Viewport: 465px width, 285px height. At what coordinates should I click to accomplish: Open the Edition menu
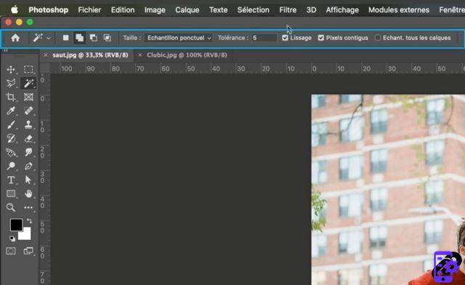click(123, 9)
